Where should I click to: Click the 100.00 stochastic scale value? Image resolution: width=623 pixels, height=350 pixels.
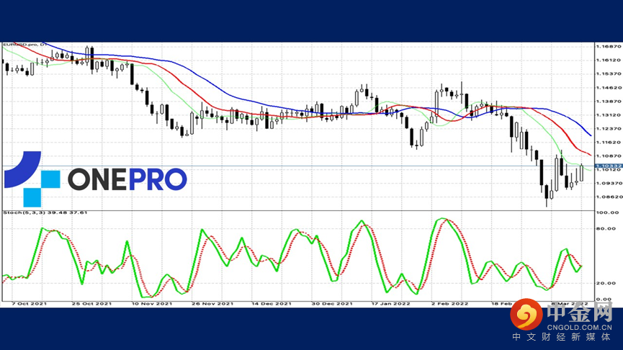(x=607, y=213)
